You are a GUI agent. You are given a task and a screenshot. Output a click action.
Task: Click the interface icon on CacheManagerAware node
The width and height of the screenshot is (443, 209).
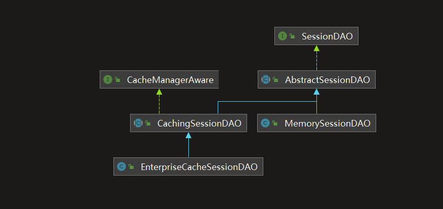[107, 79]
